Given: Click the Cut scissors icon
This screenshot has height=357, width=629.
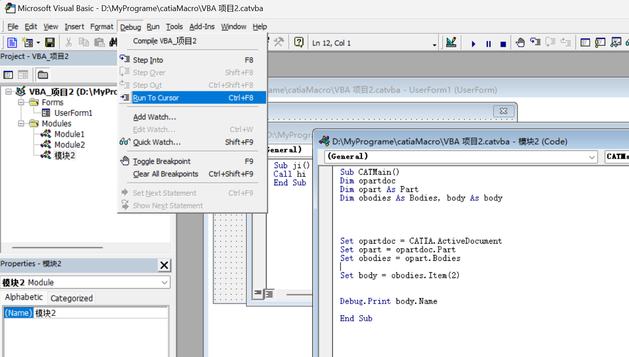Looking at the screenshot, I should (68, 42).
